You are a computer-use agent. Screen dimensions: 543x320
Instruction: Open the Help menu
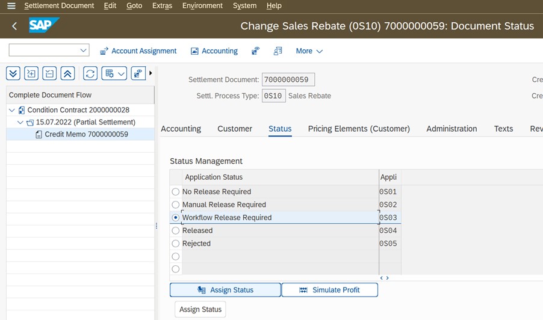click(274, 6)
